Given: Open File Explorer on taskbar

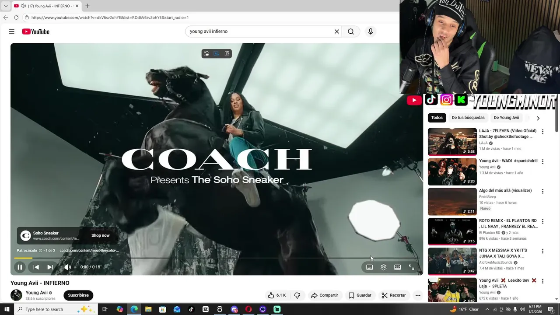Looking at the screenshot, I should pyautogui.click(x=148, y=309).
